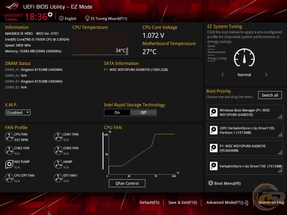
Task: Grab drag handle on Windows Boot Manager entry
Action: [280, 117]
